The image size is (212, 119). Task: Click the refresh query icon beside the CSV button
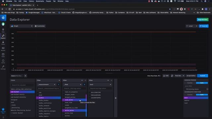tap(172, 76)
